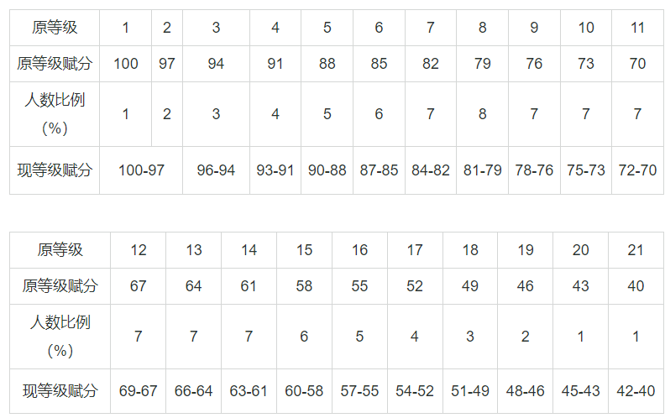Click the '100-97' merged score range cell

[141, 170]
